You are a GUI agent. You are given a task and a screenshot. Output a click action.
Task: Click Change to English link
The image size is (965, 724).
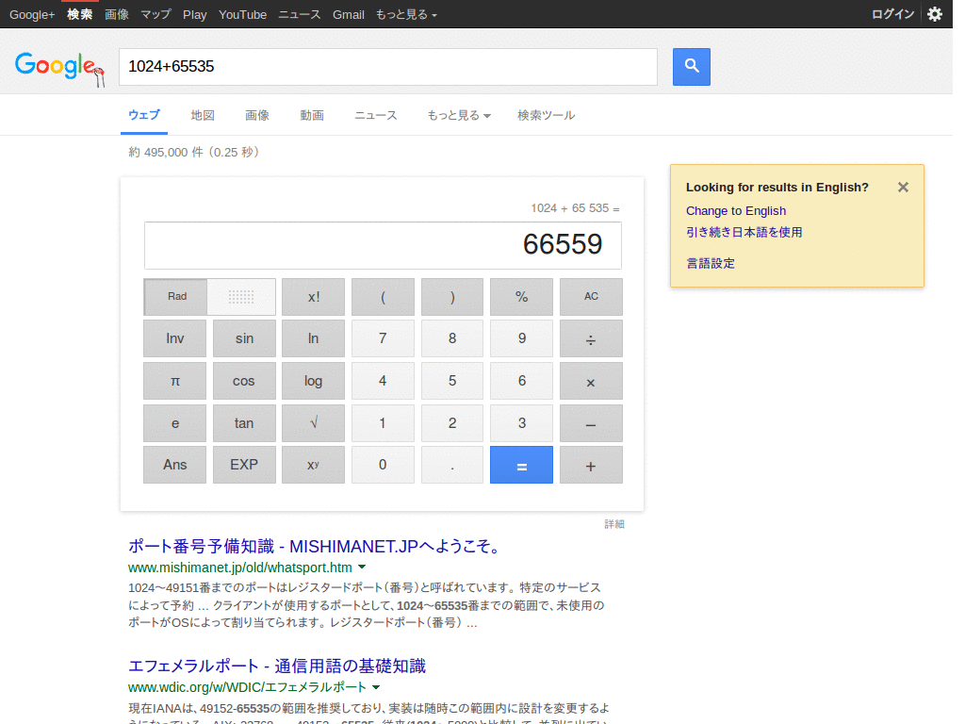point(736,210)
